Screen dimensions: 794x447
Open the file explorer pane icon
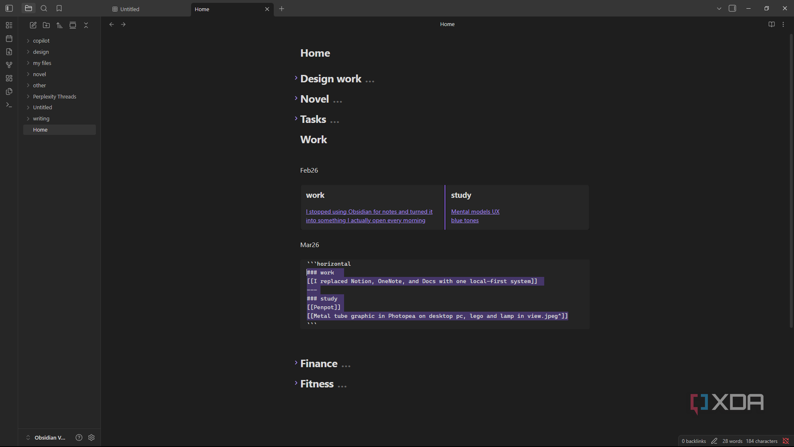pyautogui.click(x=28, y=8)
